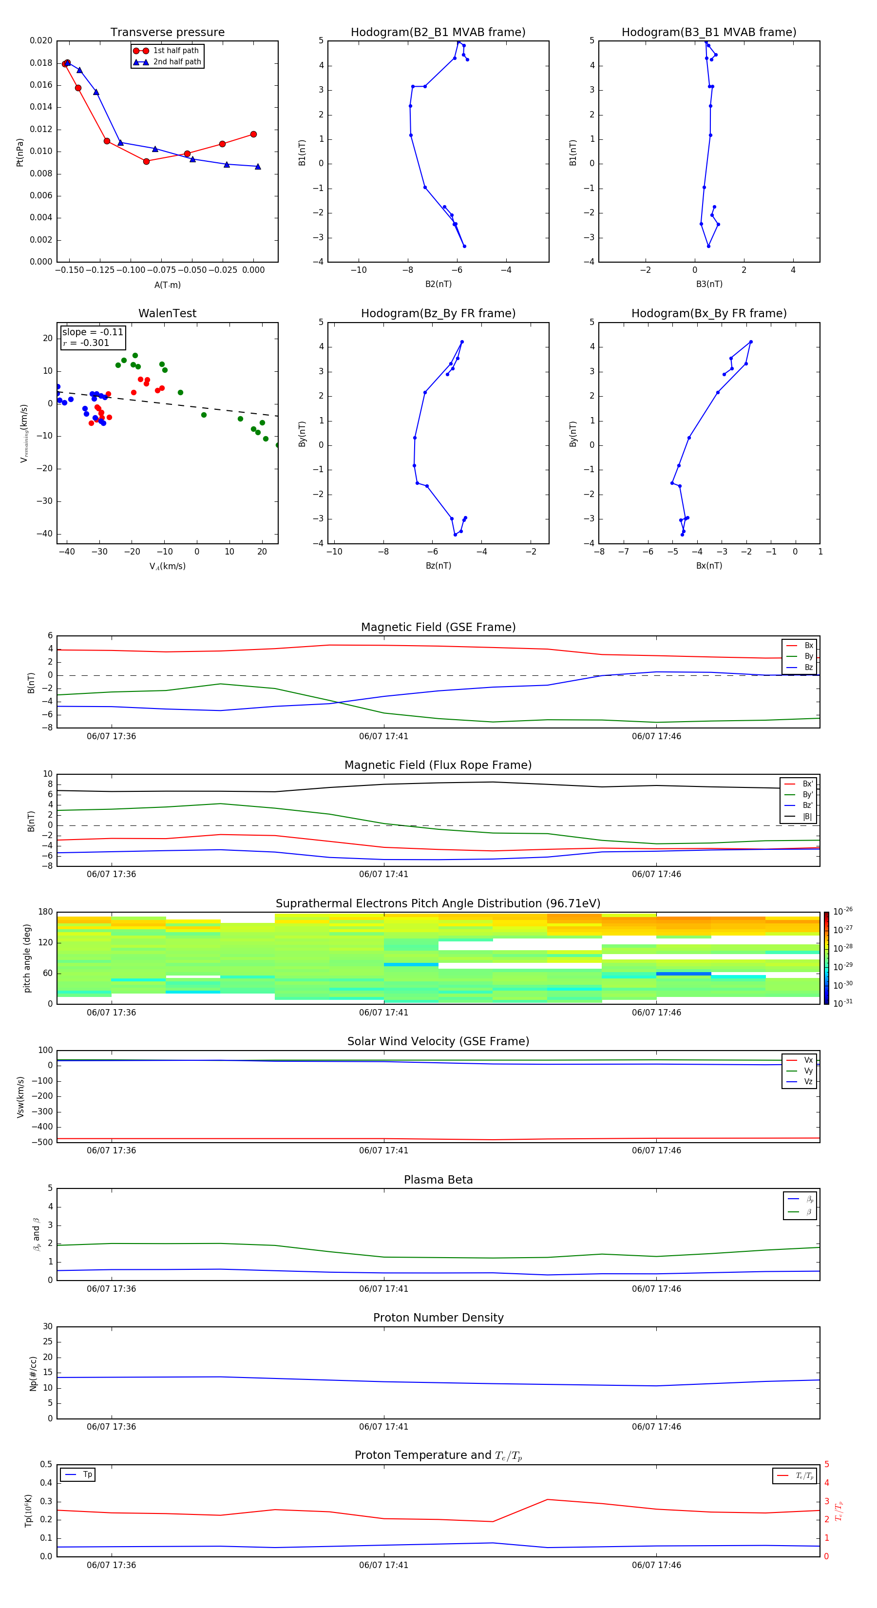The width and height of the screenshot is (877, 1608).
Task: Click 'Vy' legend entry in velocity plot
Action: [800, 1071]
